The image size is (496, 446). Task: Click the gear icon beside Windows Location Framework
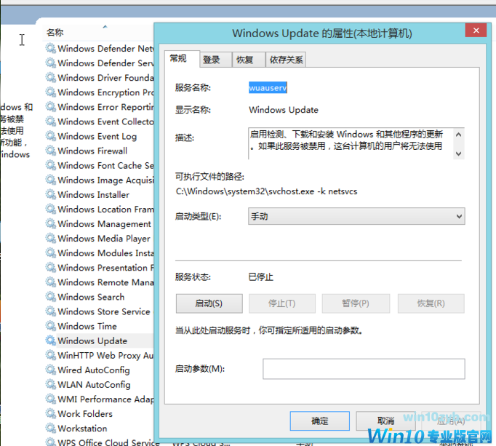(50, 209)
